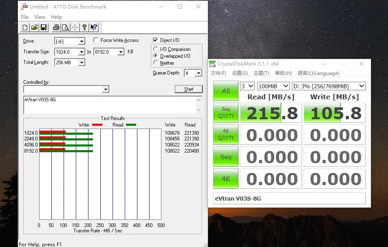Viewport: 388px width, 247px height.
Task: Open the 主题(T) menu in CrystalDiskMark
Action: (x=261, y=73)
